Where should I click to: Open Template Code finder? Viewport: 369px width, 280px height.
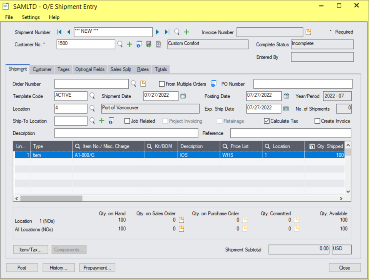tap(92, 96)
